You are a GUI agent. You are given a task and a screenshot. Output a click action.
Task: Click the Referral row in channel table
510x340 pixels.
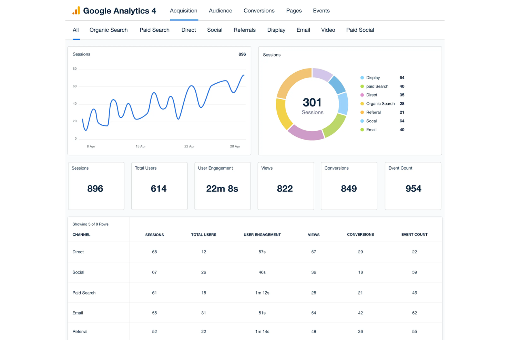tap(255, 331)
